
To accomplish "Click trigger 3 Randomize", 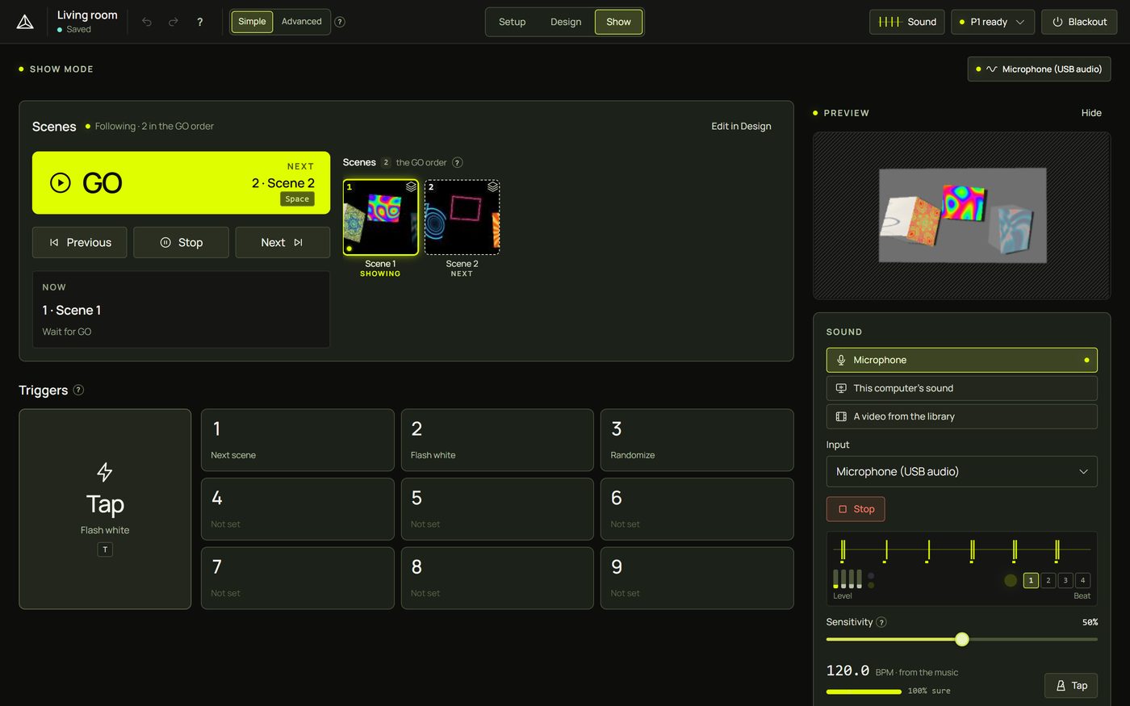I will [697, 440].
